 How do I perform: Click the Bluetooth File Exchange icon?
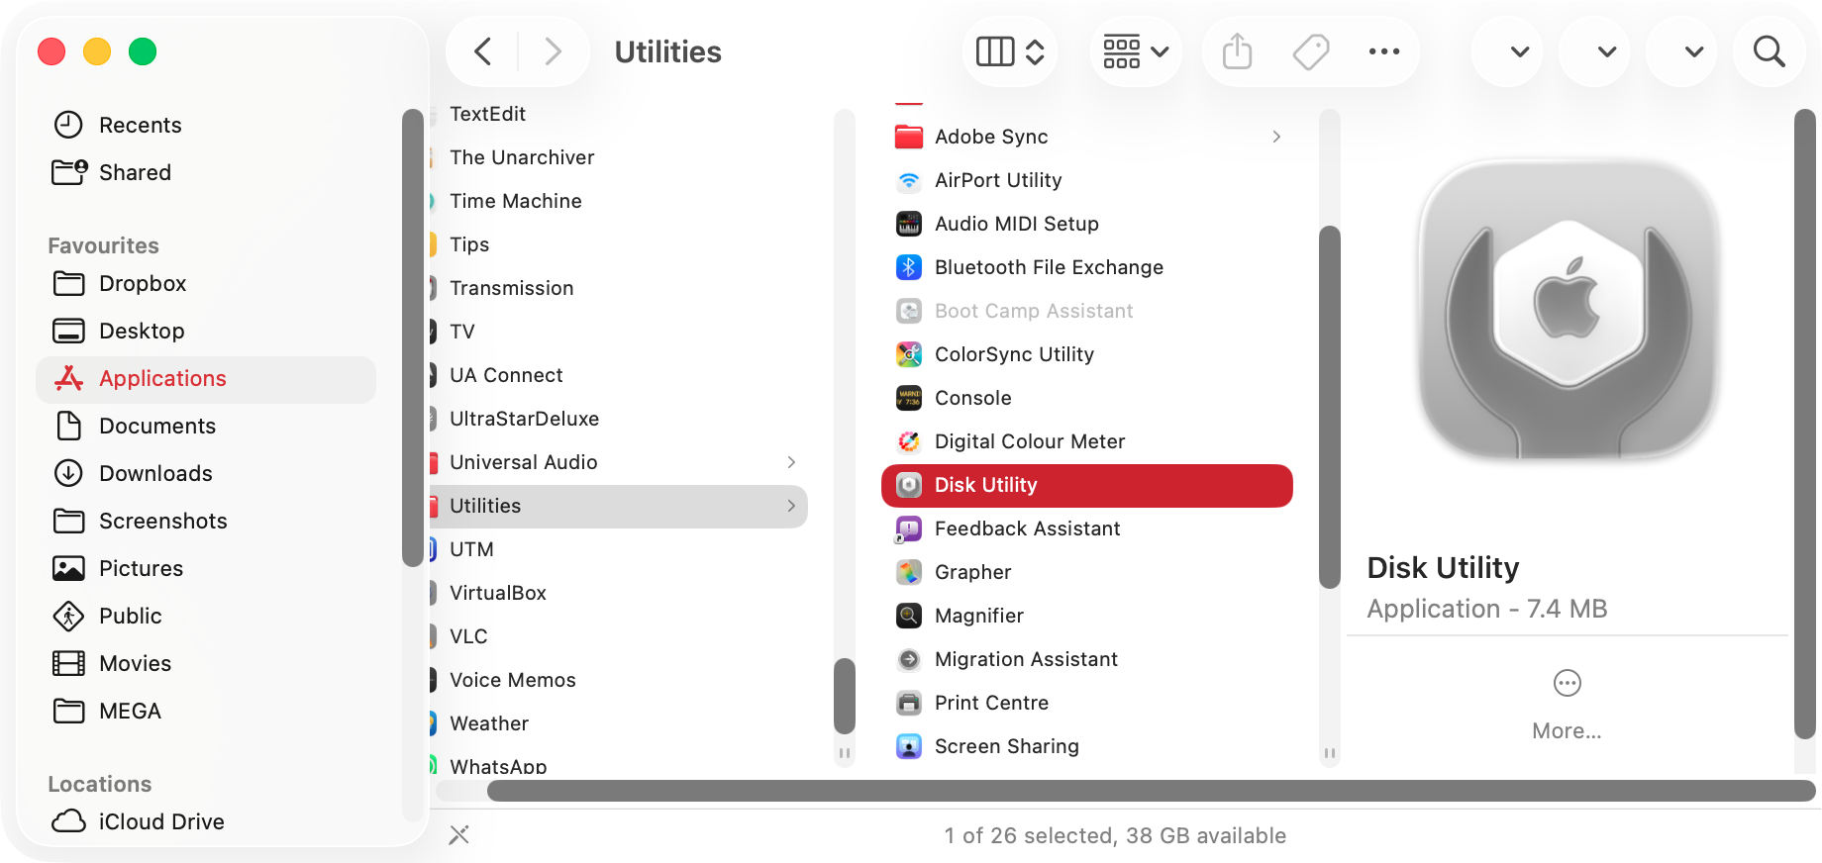point(909,267)
